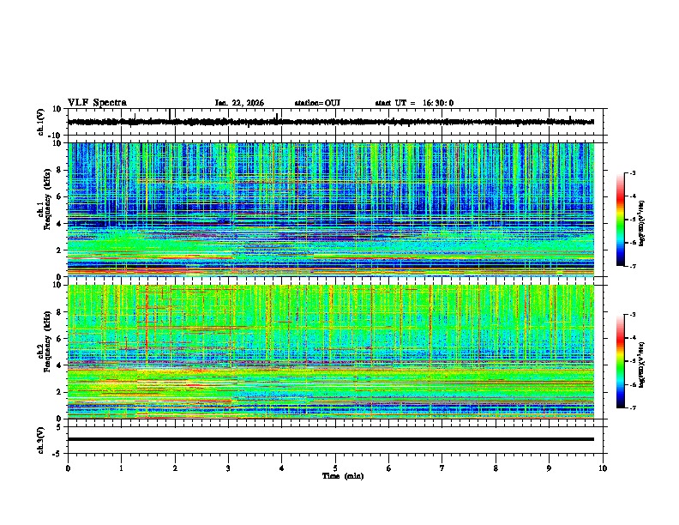Image resolution: width=679 pixels, height=525 pixels.
Task: Click the "6" tick on the time axis
Action: pyautogui.click(x=388, y=468)
